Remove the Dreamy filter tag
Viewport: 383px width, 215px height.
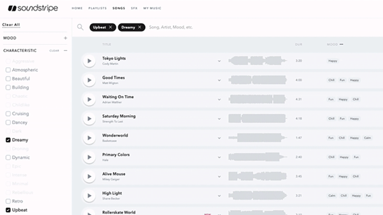(140, 27)
